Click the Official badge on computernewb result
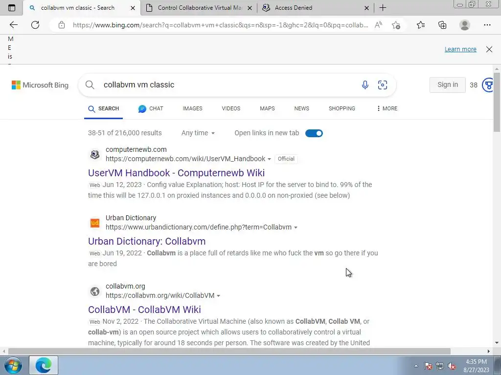Image resolution: width=501 pixels, height=375 pixels. [286, 159]
